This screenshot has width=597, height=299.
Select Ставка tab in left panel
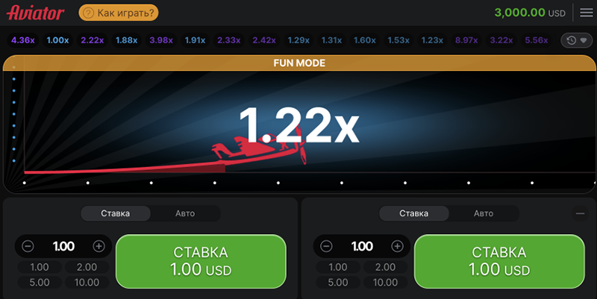click(x=116, y=213)
